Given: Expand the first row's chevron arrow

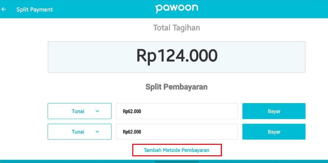Looking at the screenshot, I should coord(97,111).
